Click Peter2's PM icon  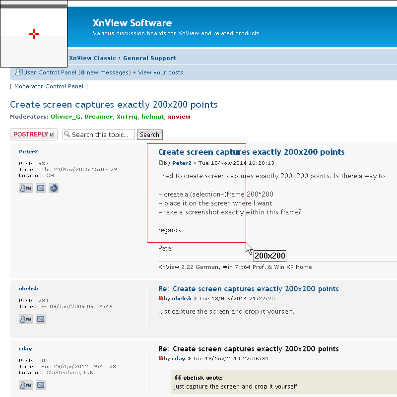click(x=26, y=188)
